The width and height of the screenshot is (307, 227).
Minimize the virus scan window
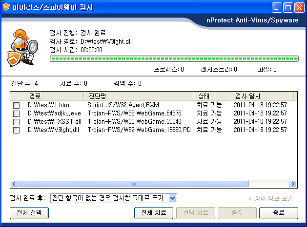(x=278, y=7)
